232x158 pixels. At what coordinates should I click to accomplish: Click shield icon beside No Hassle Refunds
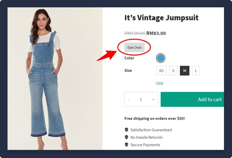pos(126,137)
